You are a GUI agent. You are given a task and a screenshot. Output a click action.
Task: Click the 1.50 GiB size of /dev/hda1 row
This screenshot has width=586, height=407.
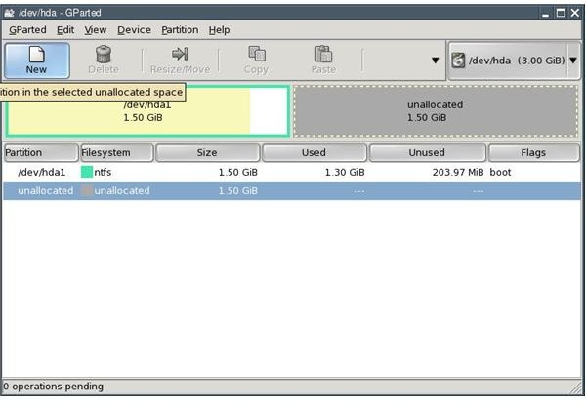238,172
